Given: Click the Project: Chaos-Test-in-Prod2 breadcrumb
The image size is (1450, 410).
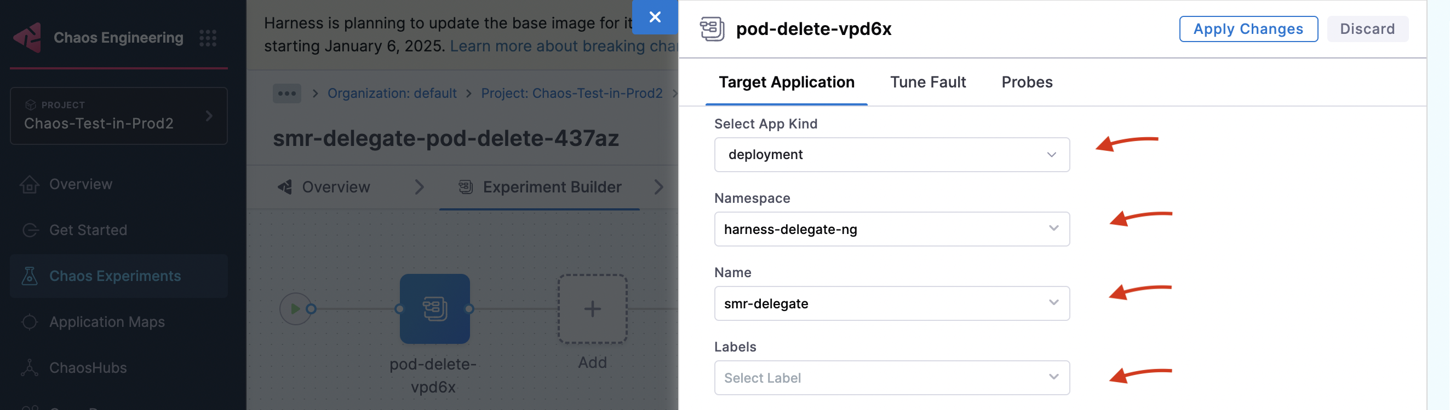Looking at the screenshot, I should pos(571,93).
